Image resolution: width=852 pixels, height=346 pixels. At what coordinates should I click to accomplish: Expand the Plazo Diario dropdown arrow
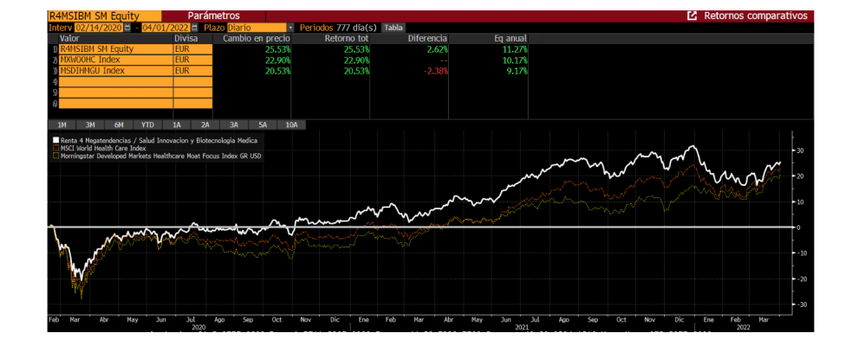pos(290,28)
